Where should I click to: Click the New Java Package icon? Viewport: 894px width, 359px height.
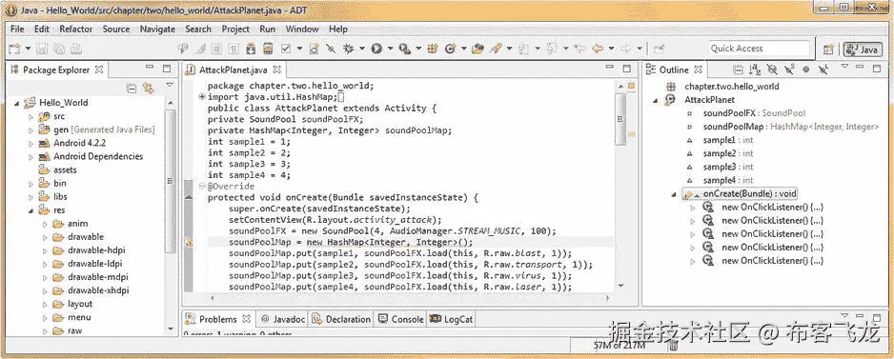click(x=432, y=49)
